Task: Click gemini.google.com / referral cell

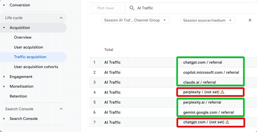Action: coord(208,112)
